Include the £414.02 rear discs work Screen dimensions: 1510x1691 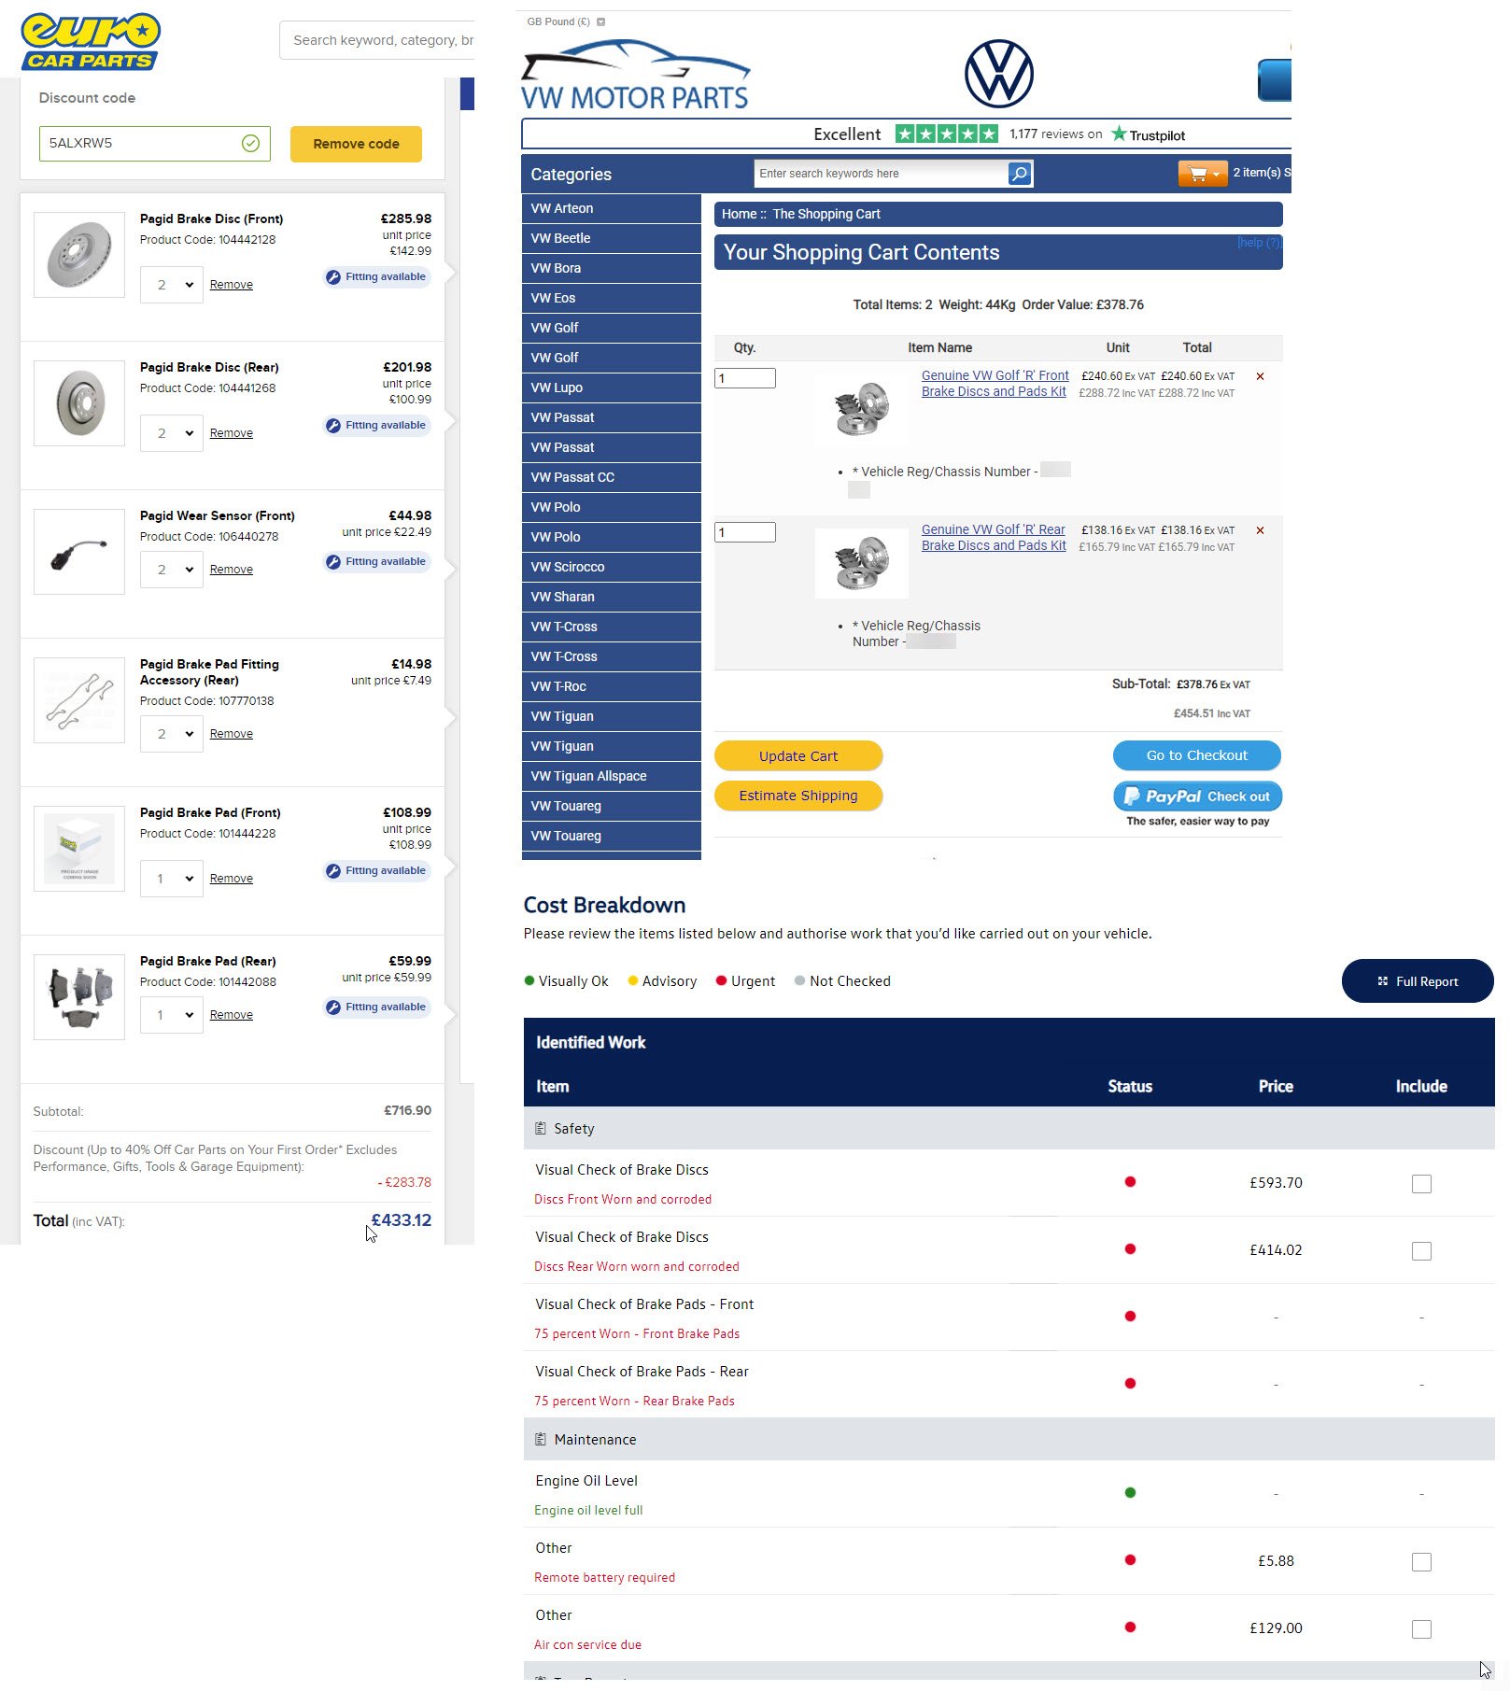(1420, 1250)
